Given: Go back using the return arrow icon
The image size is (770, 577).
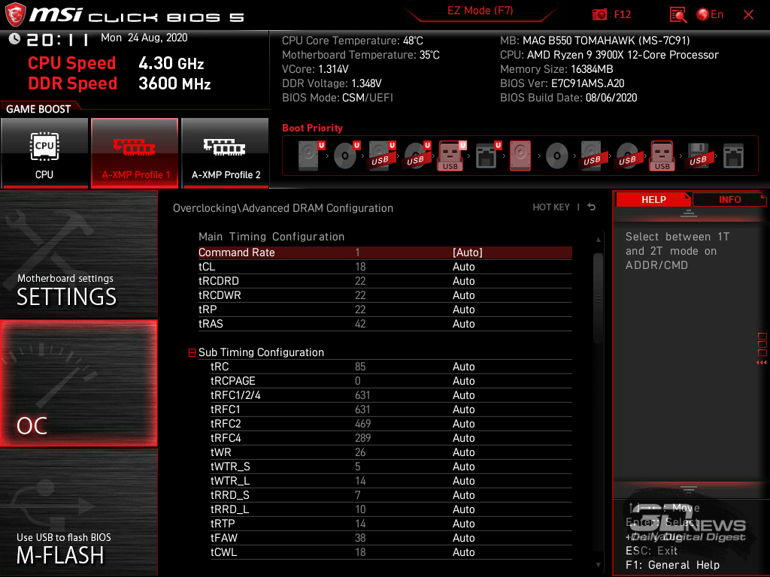Looking at the screenshot, I should coord(592,207).
